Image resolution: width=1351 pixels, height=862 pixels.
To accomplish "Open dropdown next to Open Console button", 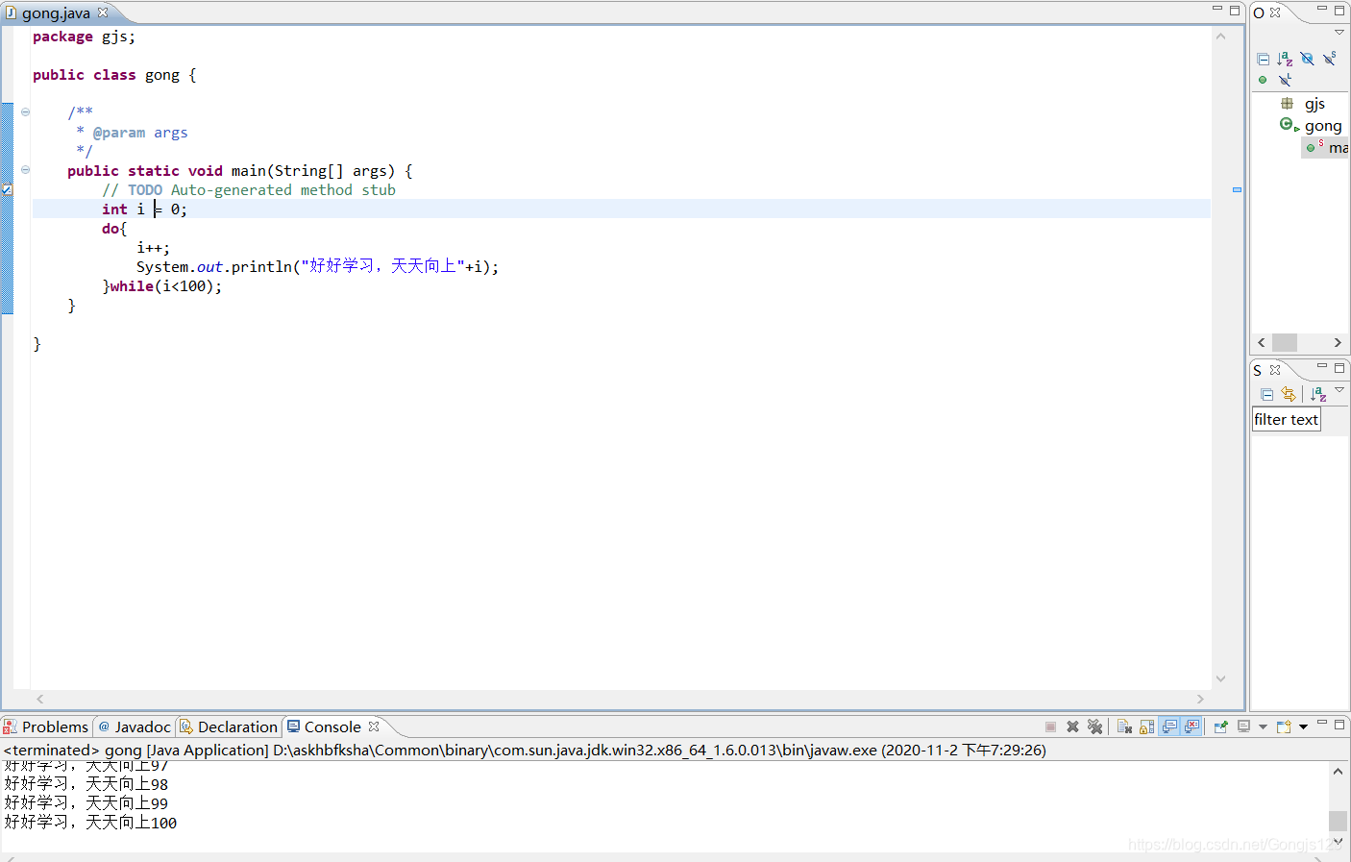I will 1303,727.
